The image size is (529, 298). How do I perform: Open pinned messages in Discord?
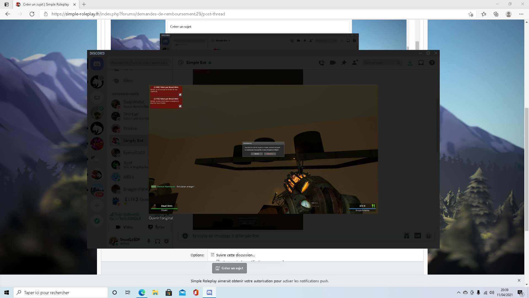coord(344,63)
